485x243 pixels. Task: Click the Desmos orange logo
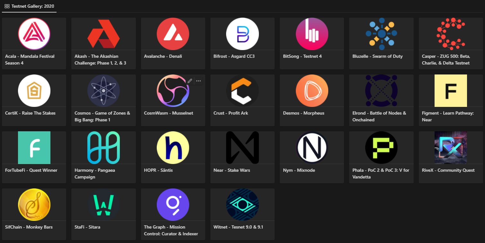[x=312, y=91]
